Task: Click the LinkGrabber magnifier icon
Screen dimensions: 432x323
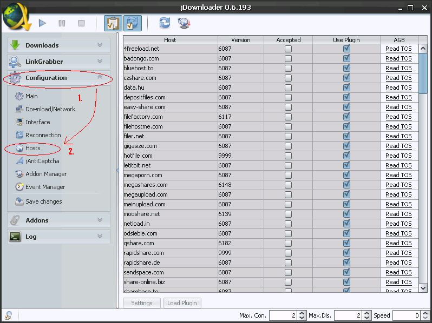Action: point(15,62)
